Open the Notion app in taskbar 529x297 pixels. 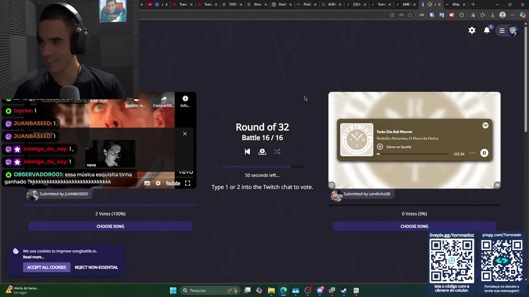(356, 290)
